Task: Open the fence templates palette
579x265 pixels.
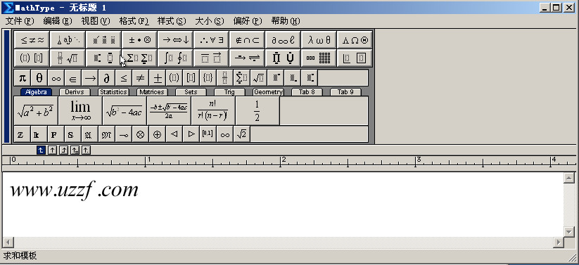Action: point(32,58)
